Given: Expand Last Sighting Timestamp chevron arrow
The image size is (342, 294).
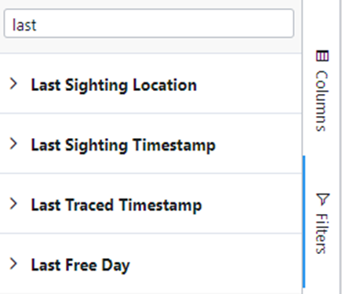Looking at the screenshot, I should 13,143.
